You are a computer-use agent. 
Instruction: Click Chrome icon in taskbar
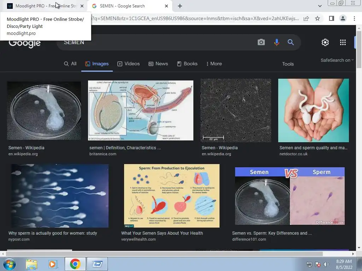pyautogui.click(x=75, y=264)
